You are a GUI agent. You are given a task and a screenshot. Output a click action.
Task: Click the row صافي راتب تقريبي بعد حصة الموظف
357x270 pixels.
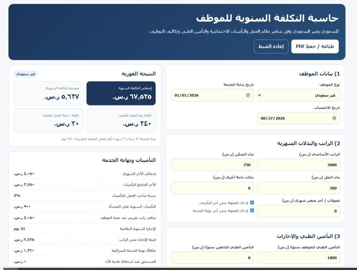[85, 218]
